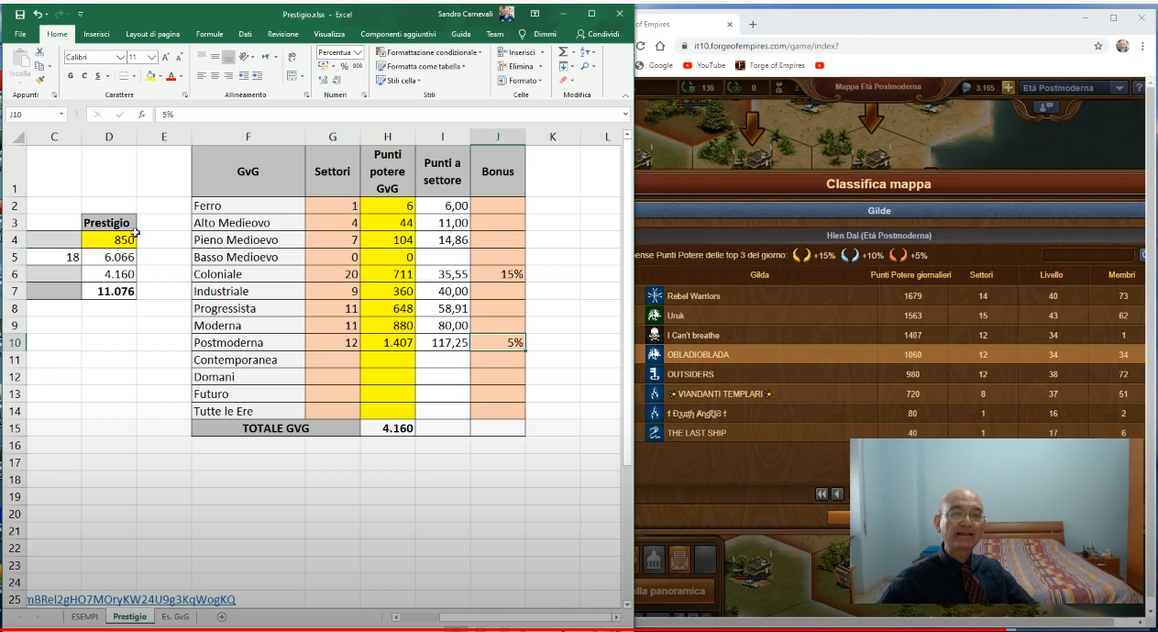Activate the Format Painter brush

(x=40, y=80)
